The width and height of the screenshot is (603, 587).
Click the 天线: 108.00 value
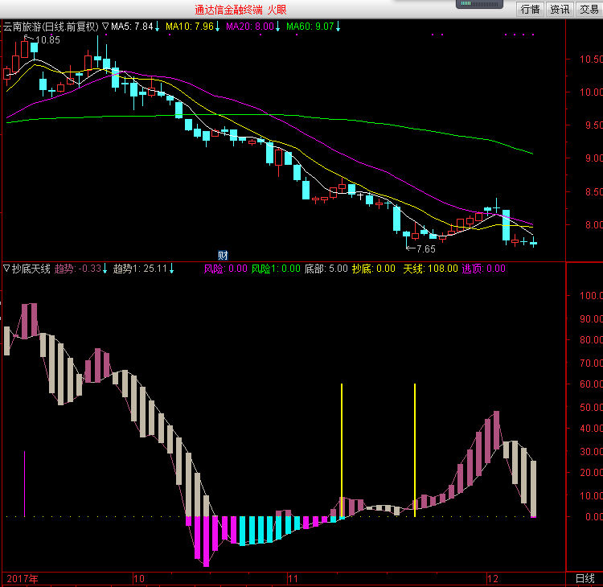pos(430,269)
